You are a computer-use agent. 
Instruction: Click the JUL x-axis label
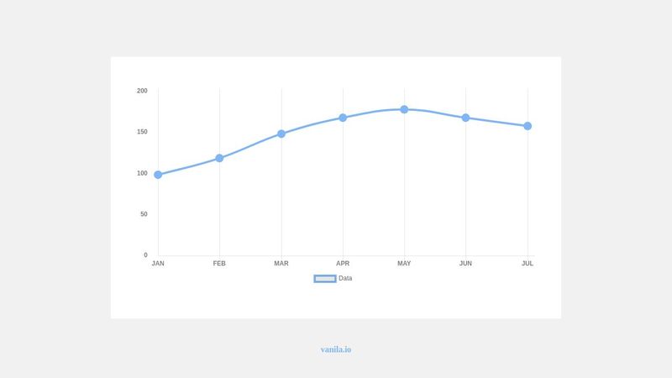click(528, 264)
